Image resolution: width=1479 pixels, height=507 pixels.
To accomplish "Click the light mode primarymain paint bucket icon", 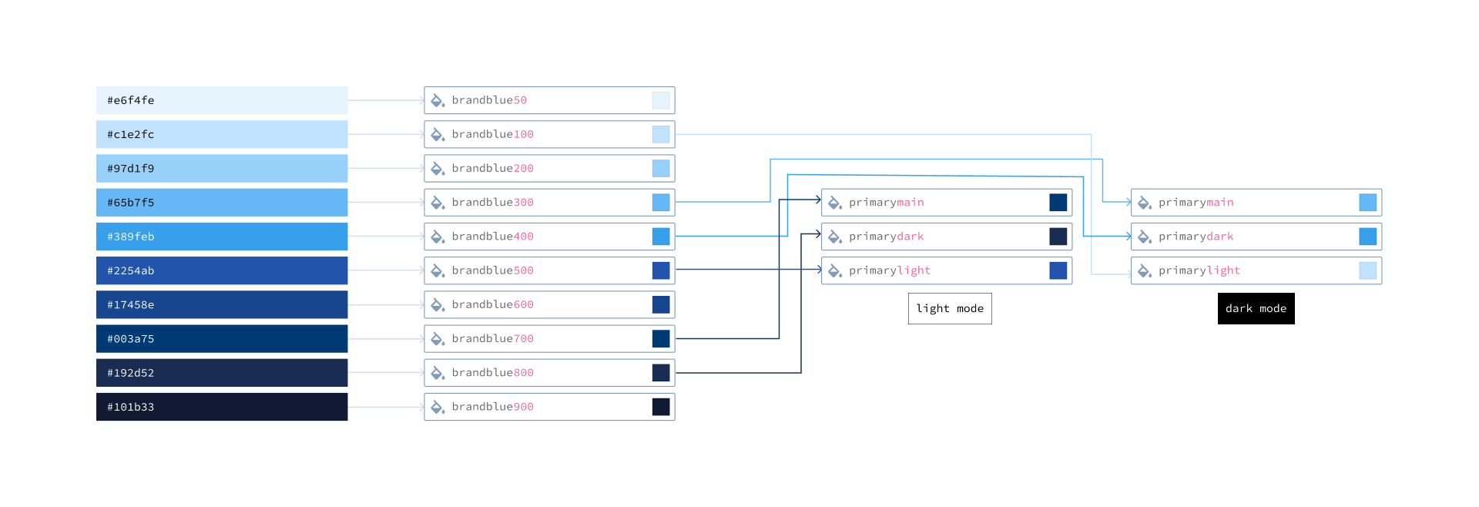I will click(834, 203).
